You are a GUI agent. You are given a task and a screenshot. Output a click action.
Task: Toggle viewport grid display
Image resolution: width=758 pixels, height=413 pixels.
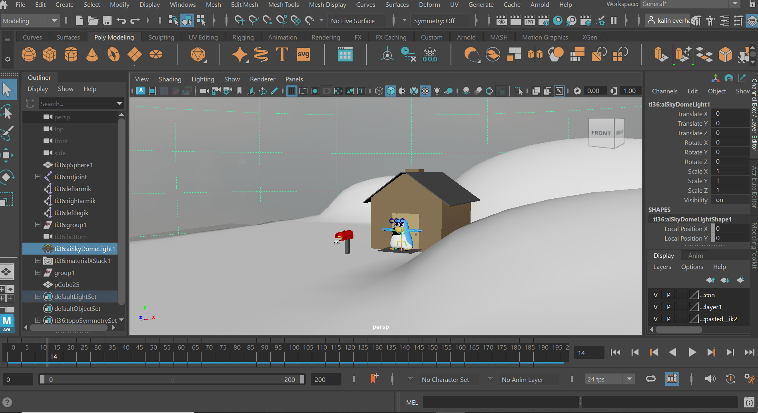click(292, 91)
